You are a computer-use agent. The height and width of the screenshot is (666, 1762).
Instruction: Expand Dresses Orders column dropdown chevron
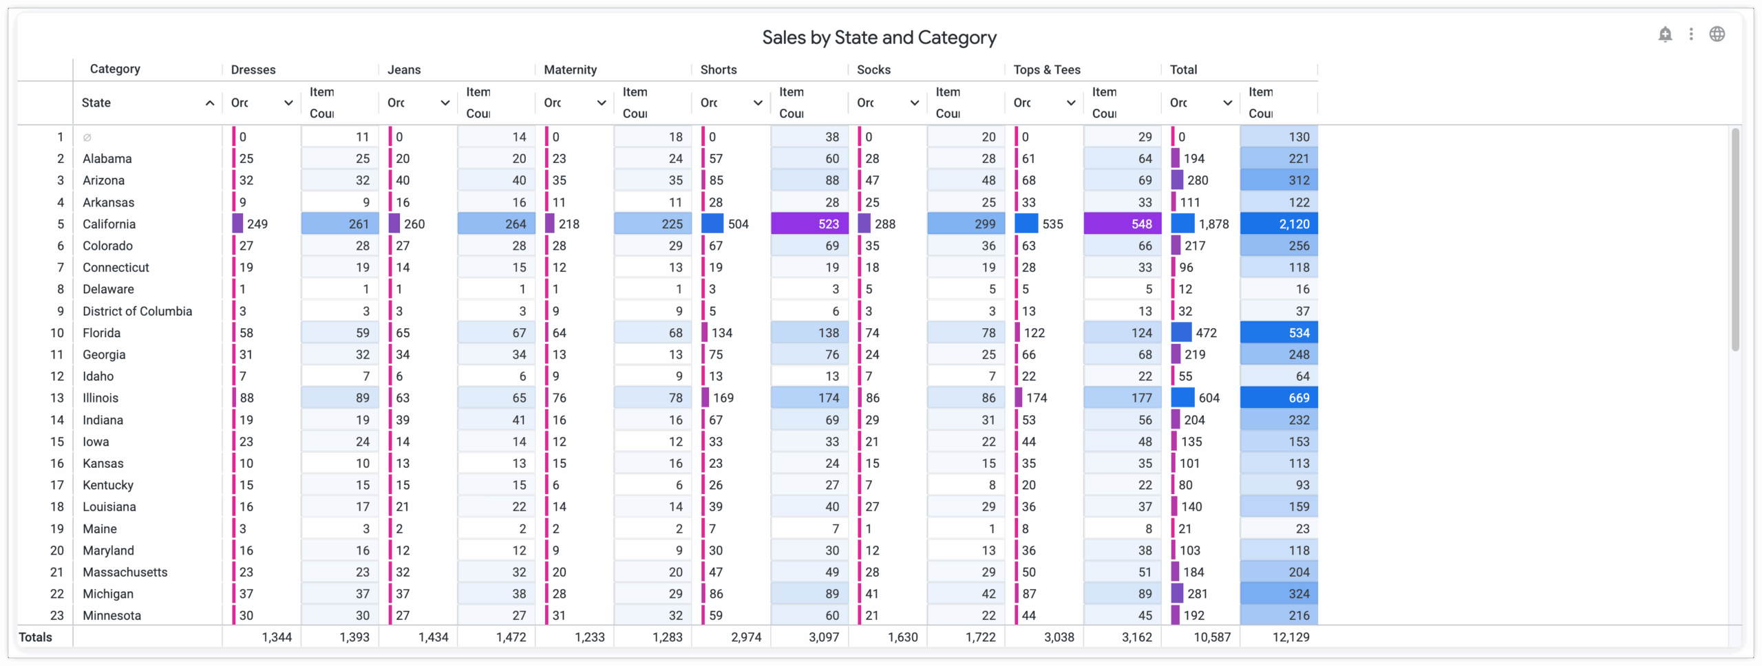click(x=288, y=103)
